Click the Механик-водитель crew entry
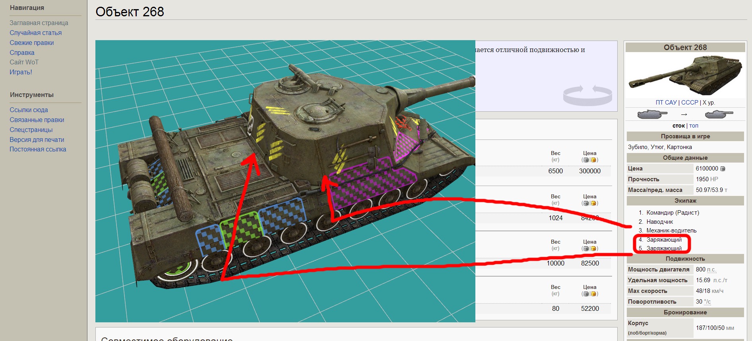The width and height of the screenshot is (752, 341). [x=671, y=231]
